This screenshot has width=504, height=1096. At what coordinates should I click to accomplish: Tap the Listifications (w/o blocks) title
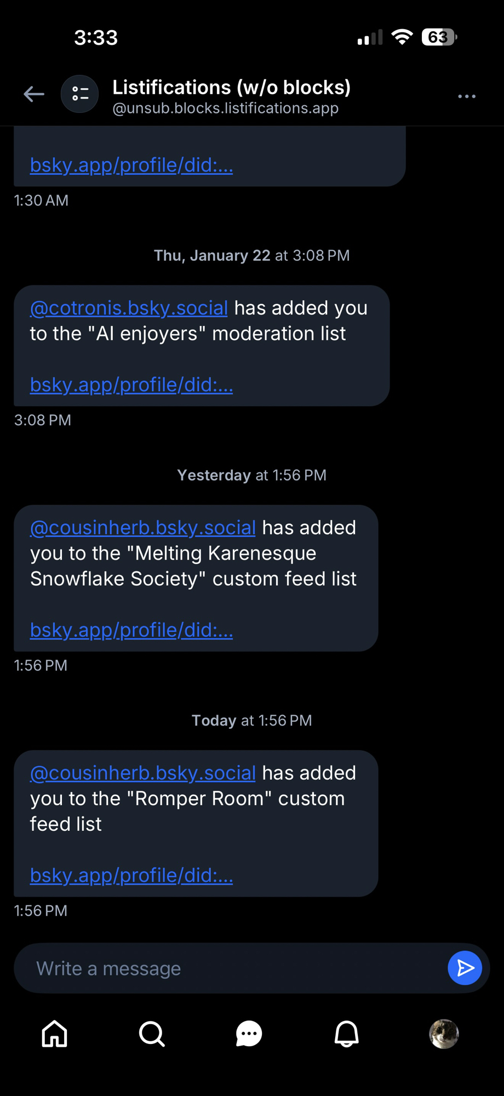[231, 88]
